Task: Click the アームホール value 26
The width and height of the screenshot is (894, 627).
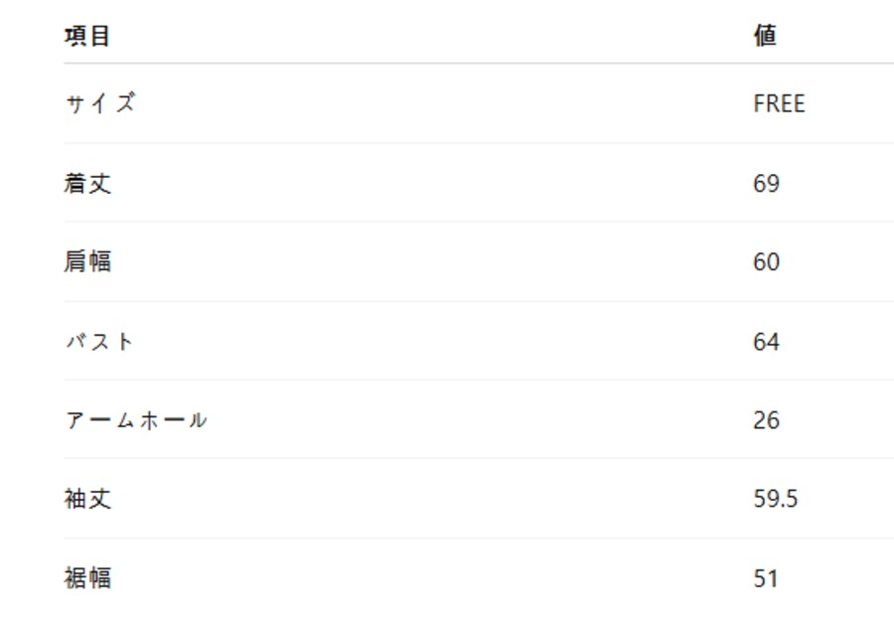Action: point(766,420)
